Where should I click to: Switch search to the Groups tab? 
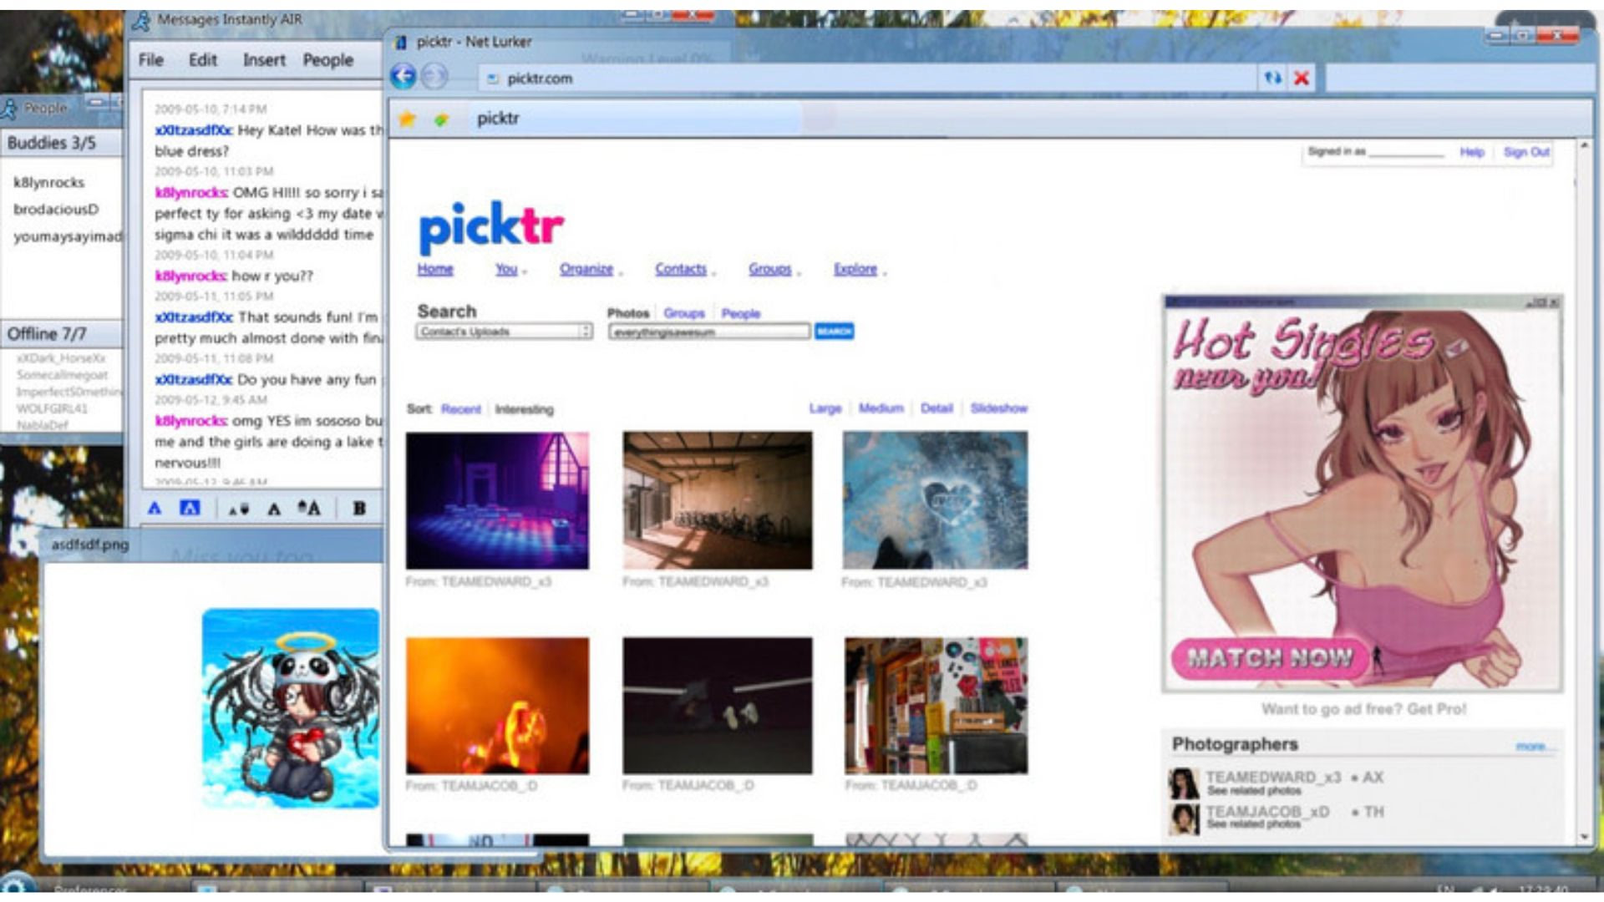click(x=684, y=313)
